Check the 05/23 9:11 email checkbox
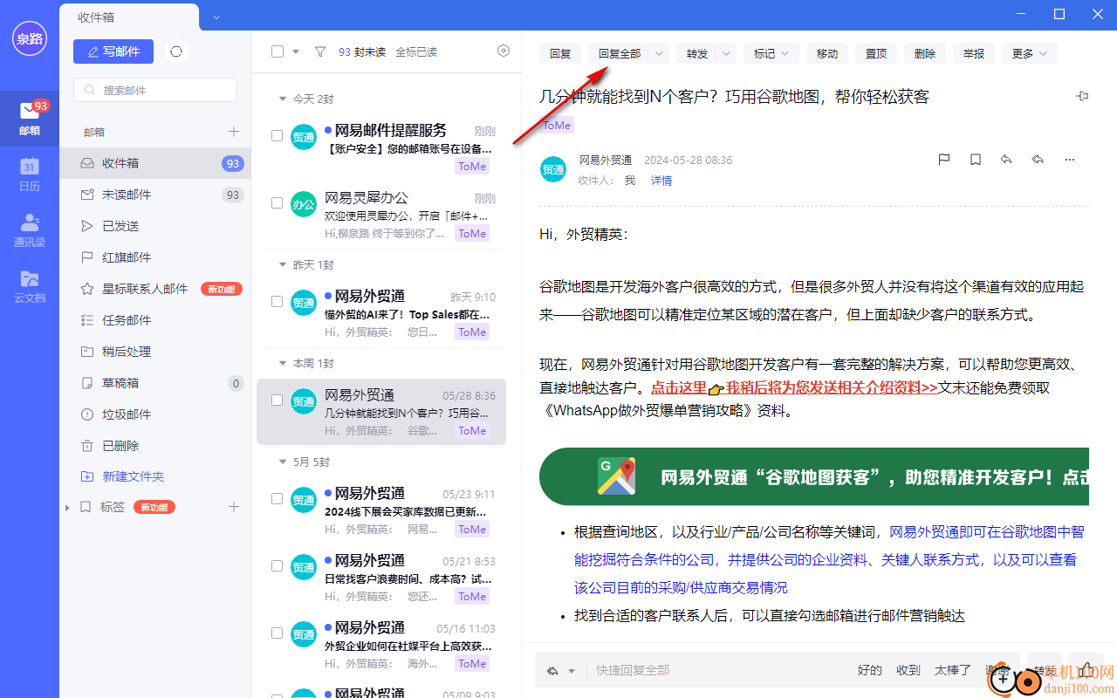1117x698 pixels. tap(277, 499)
